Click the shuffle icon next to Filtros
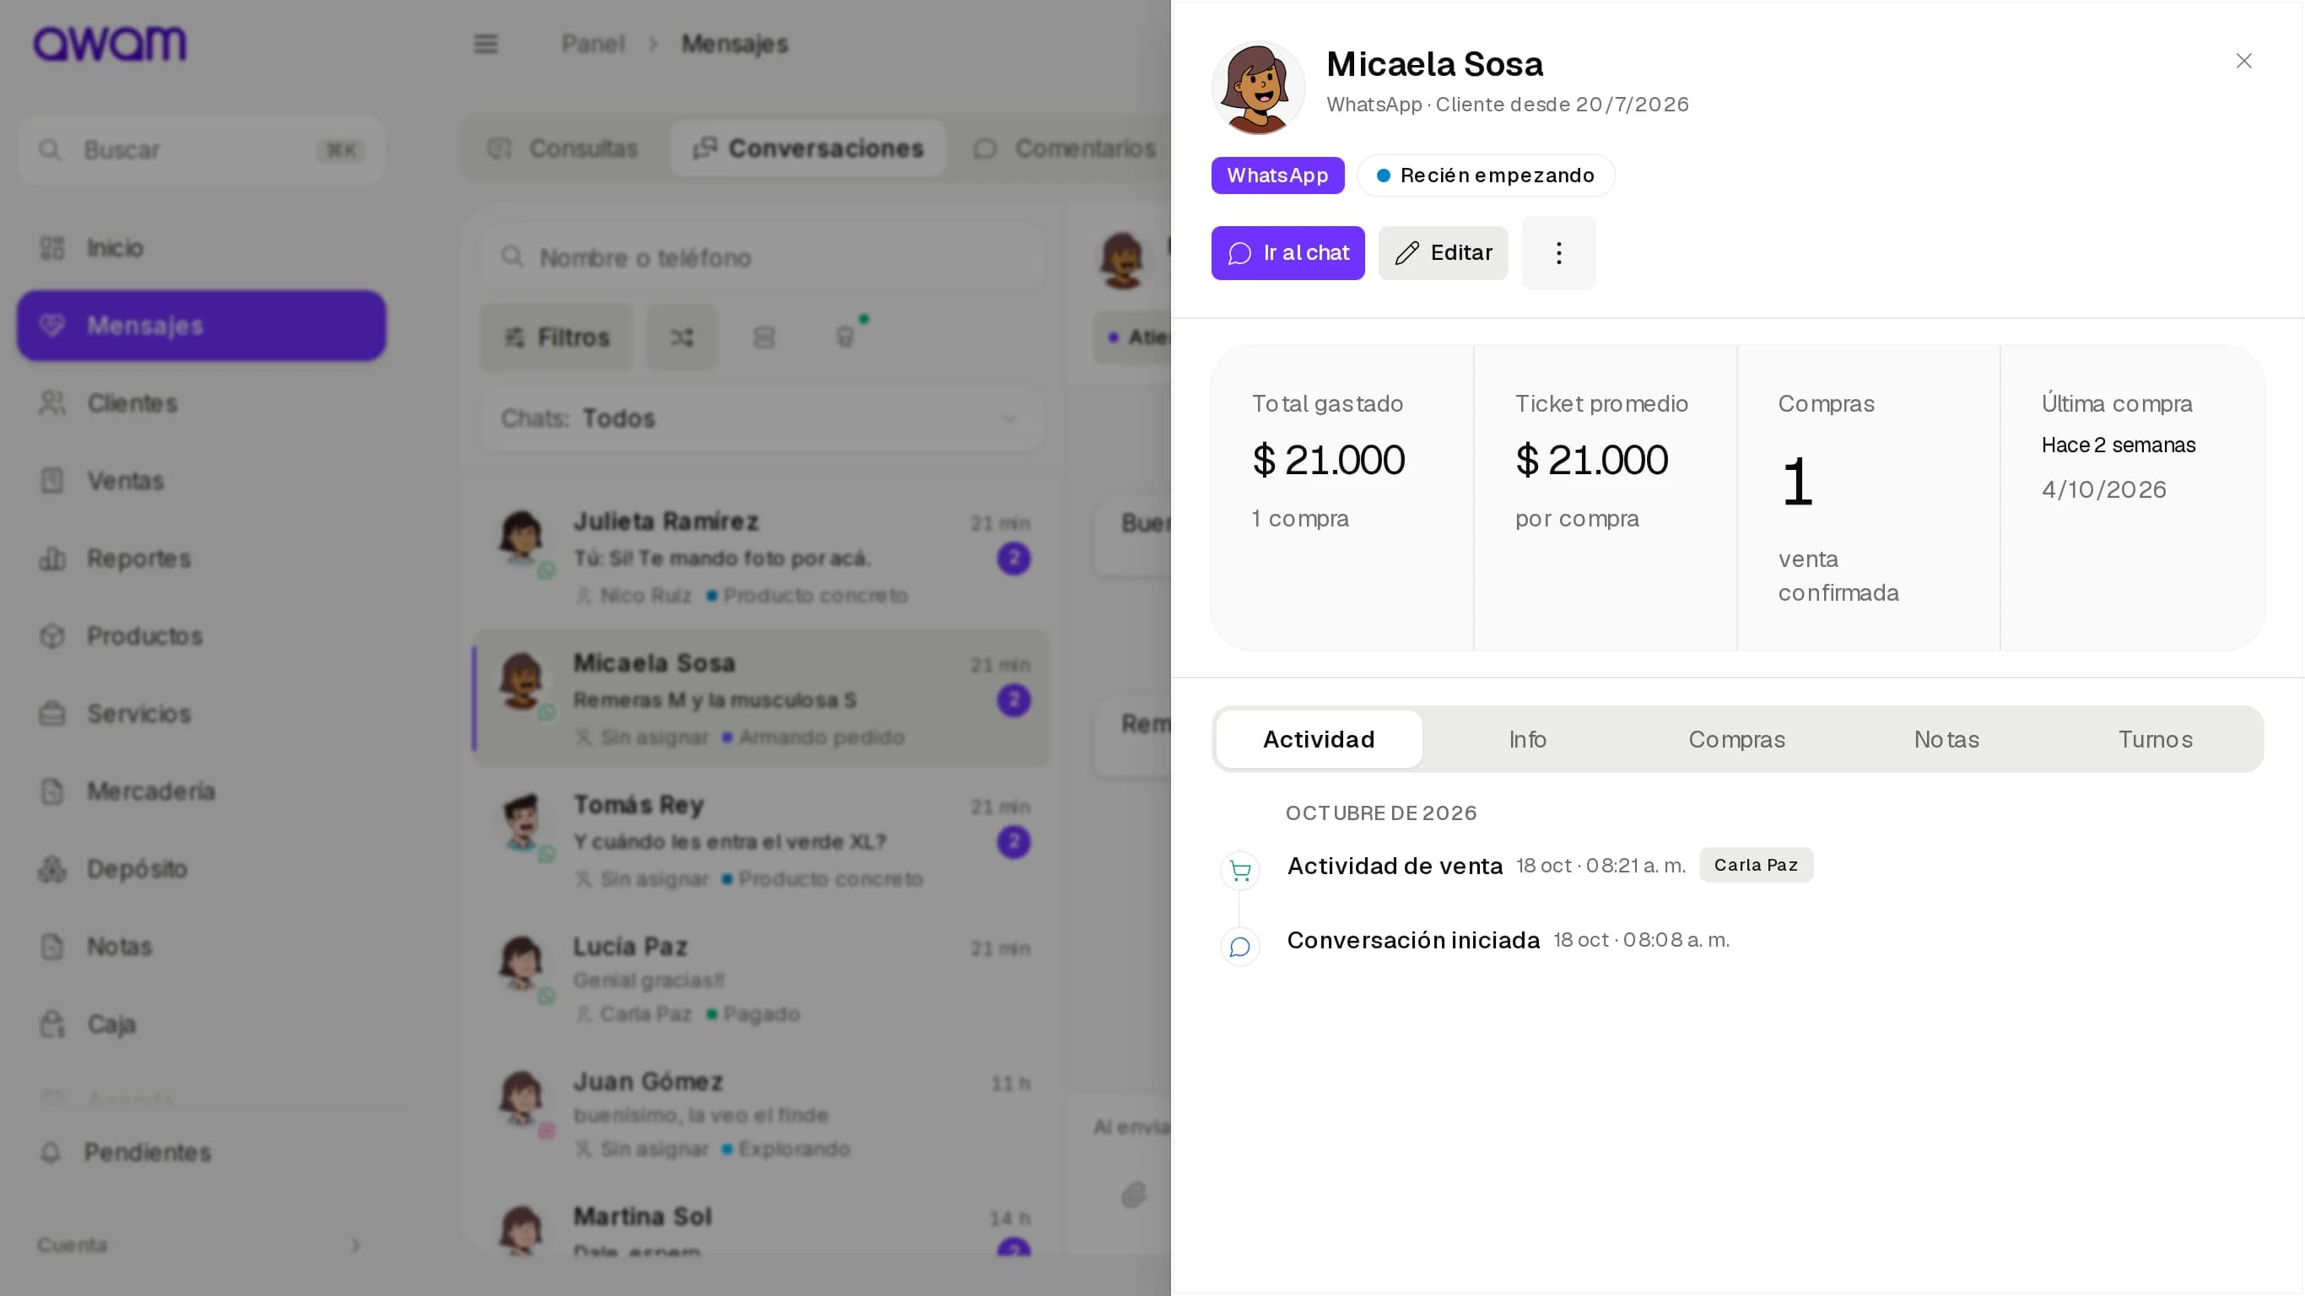The width and height of the screenshot is (2305, 1296). [x=682, y=337]
